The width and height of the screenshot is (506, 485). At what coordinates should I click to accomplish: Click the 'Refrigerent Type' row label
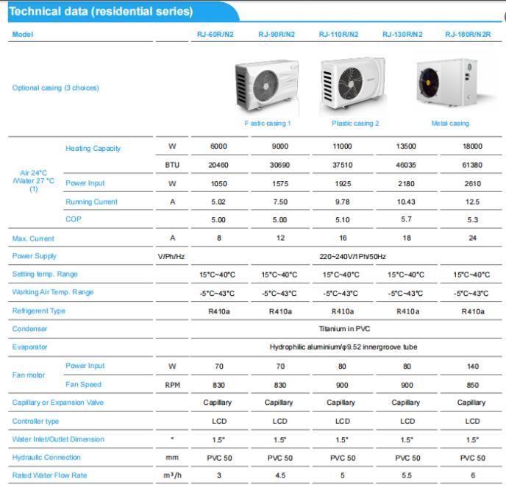tap(38, 311)
